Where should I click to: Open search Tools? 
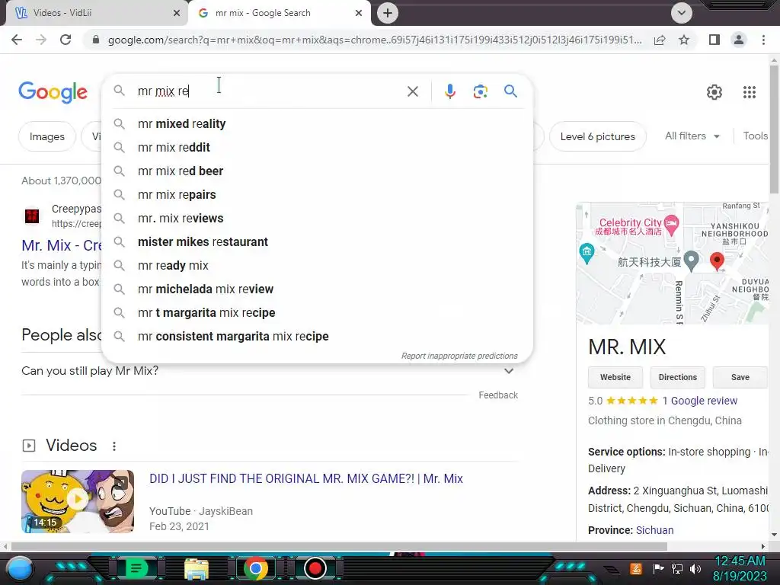pyautogui.click(x=755, y=136)
